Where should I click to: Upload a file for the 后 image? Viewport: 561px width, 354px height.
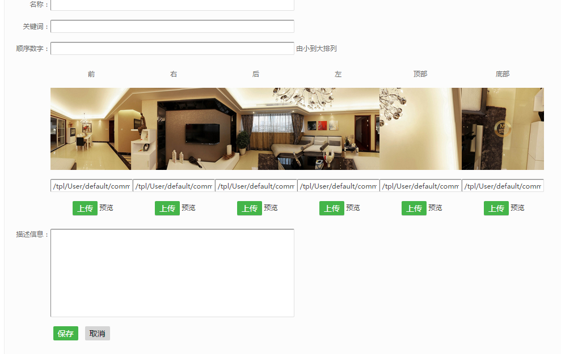click(250, 208)
